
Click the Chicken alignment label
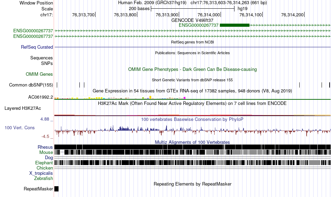click(x=45, y=168)
